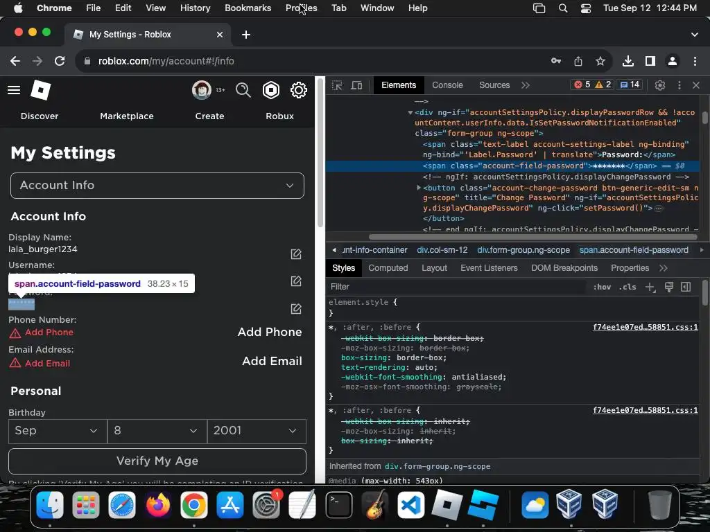Screen dimensions: 710x532
Task: Open the Account Info section dropdown
Action: pos(157,186)
